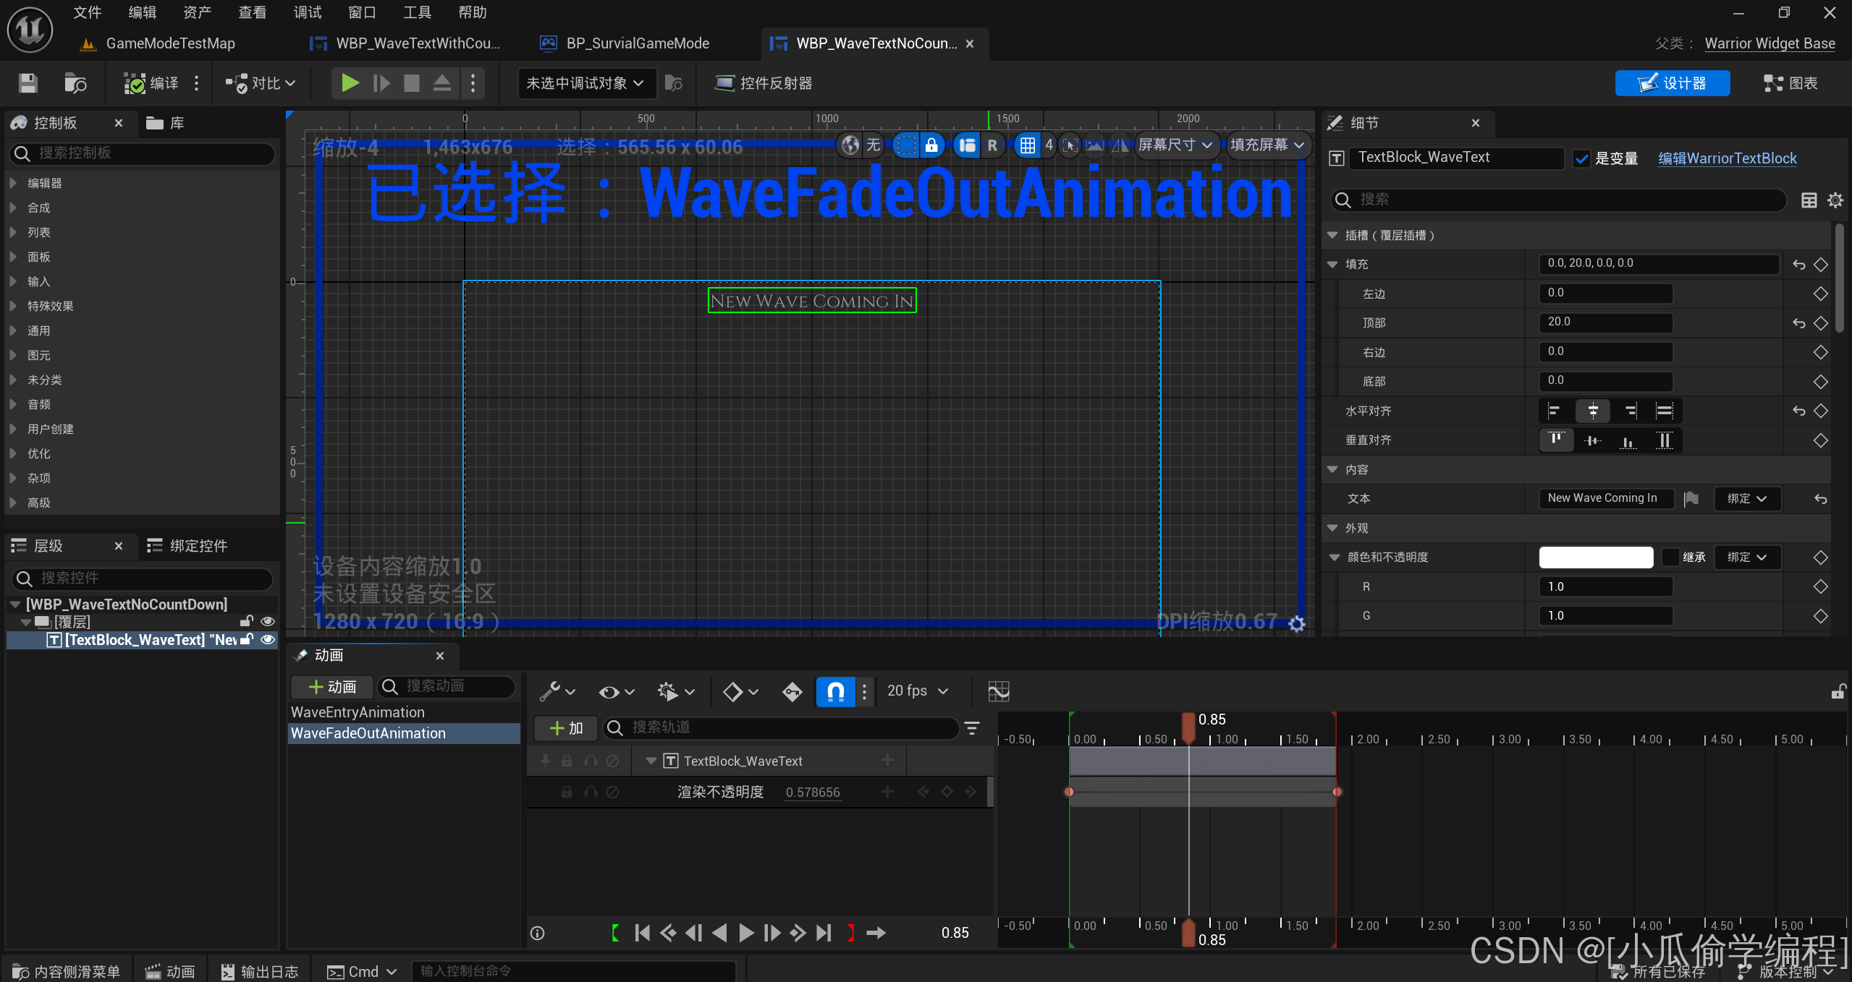
Task: Click the Save asset floppy icon
Action: pos(28,83)
